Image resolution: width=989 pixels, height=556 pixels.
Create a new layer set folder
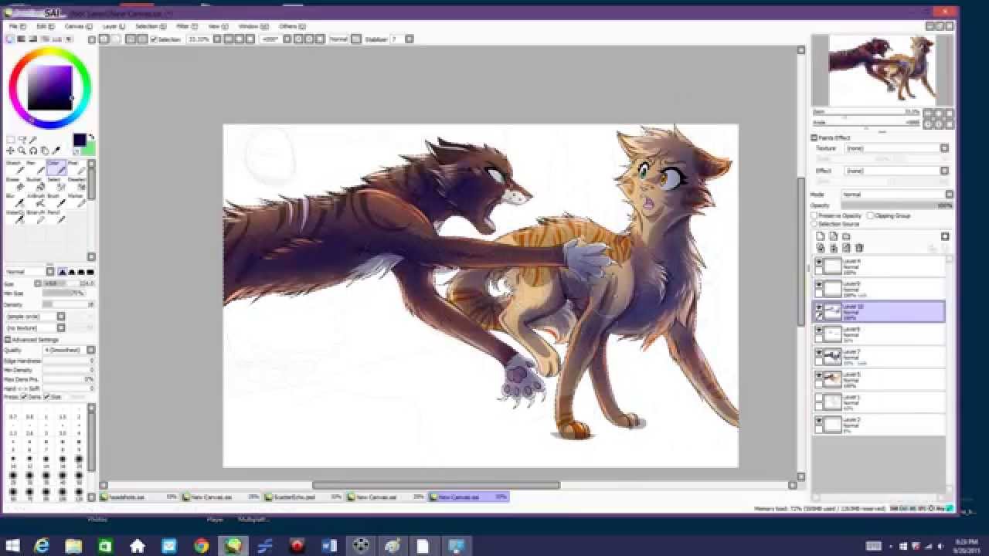(x=846, y=236)
